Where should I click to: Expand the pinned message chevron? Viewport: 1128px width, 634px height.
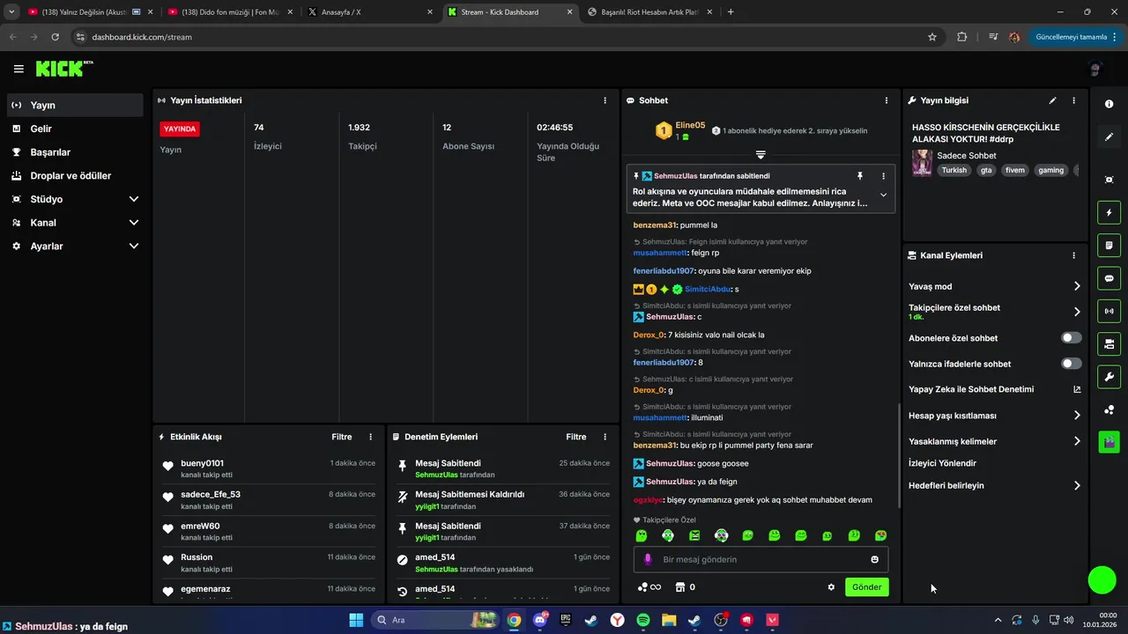pos(883,195)
